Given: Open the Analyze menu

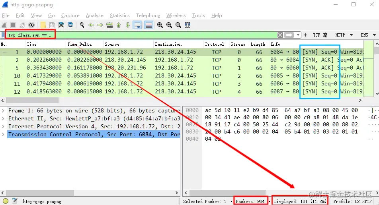Looking at the screenshot, I should click(94, 15).
